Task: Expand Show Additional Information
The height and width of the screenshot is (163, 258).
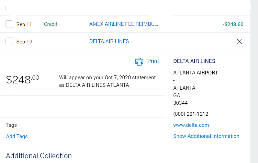Action: tap(206, 136)
